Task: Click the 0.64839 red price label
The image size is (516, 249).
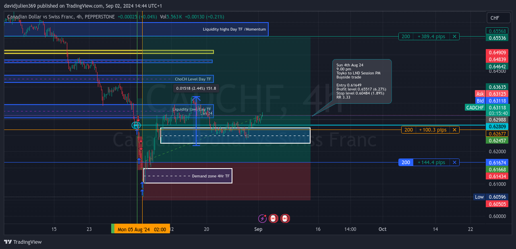Action: [497, 59]
